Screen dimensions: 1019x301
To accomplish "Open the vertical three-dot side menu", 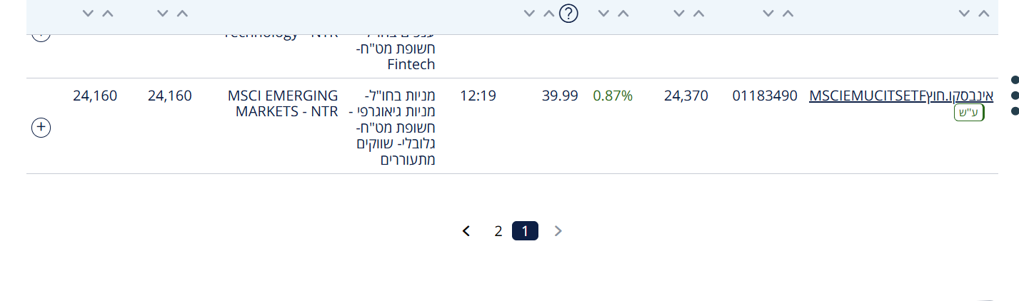I will point(1014,95).
